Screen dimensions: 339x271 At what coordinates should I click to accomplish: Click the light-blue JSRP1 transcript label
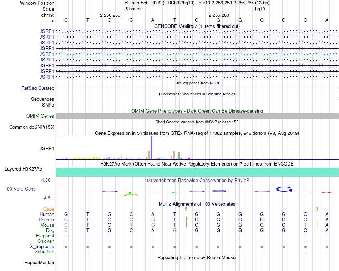coord(47,54)
